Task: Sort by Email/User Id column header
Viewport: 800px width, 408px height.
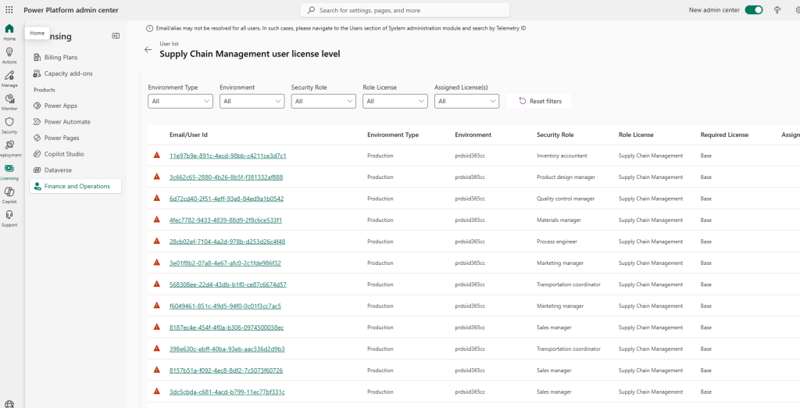Action: pos(188,134)
